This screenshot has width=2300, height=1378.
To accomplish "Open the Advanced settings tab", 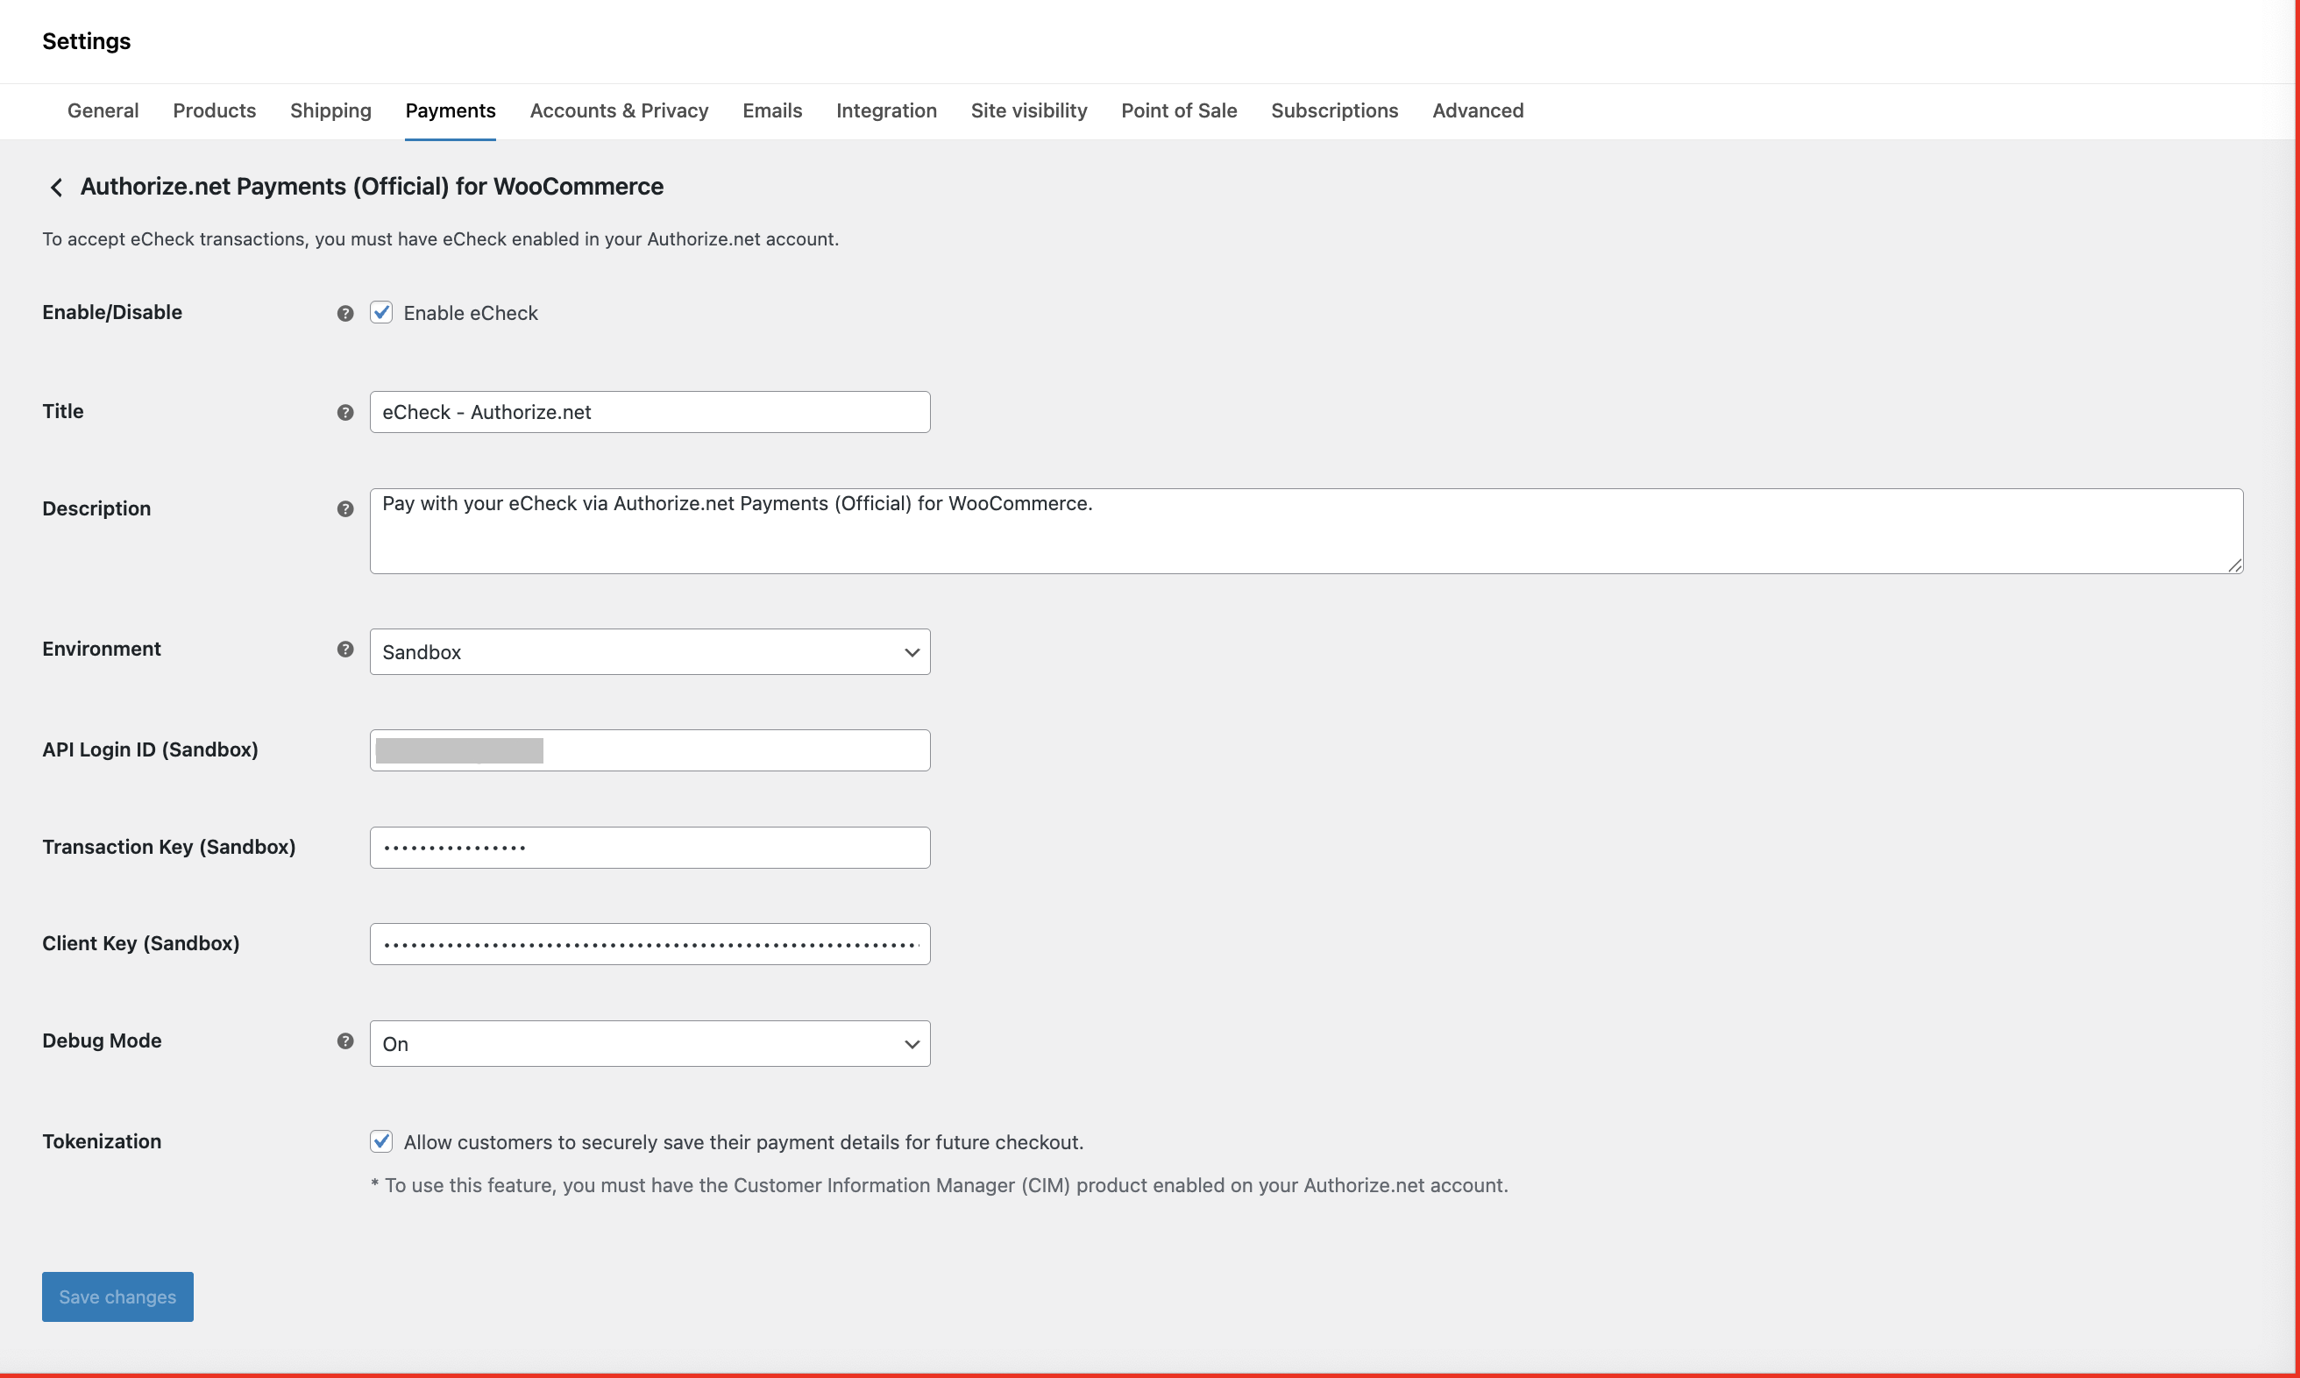I will pyautogui.click(x=1478, y=110).
